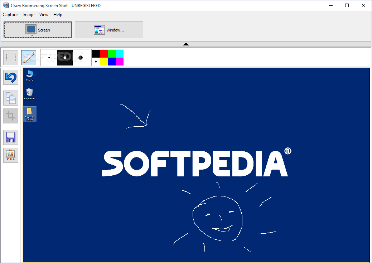Screen dimensions: 372x263
Task: Choose the small brush size dot
Action: [49, 58]
